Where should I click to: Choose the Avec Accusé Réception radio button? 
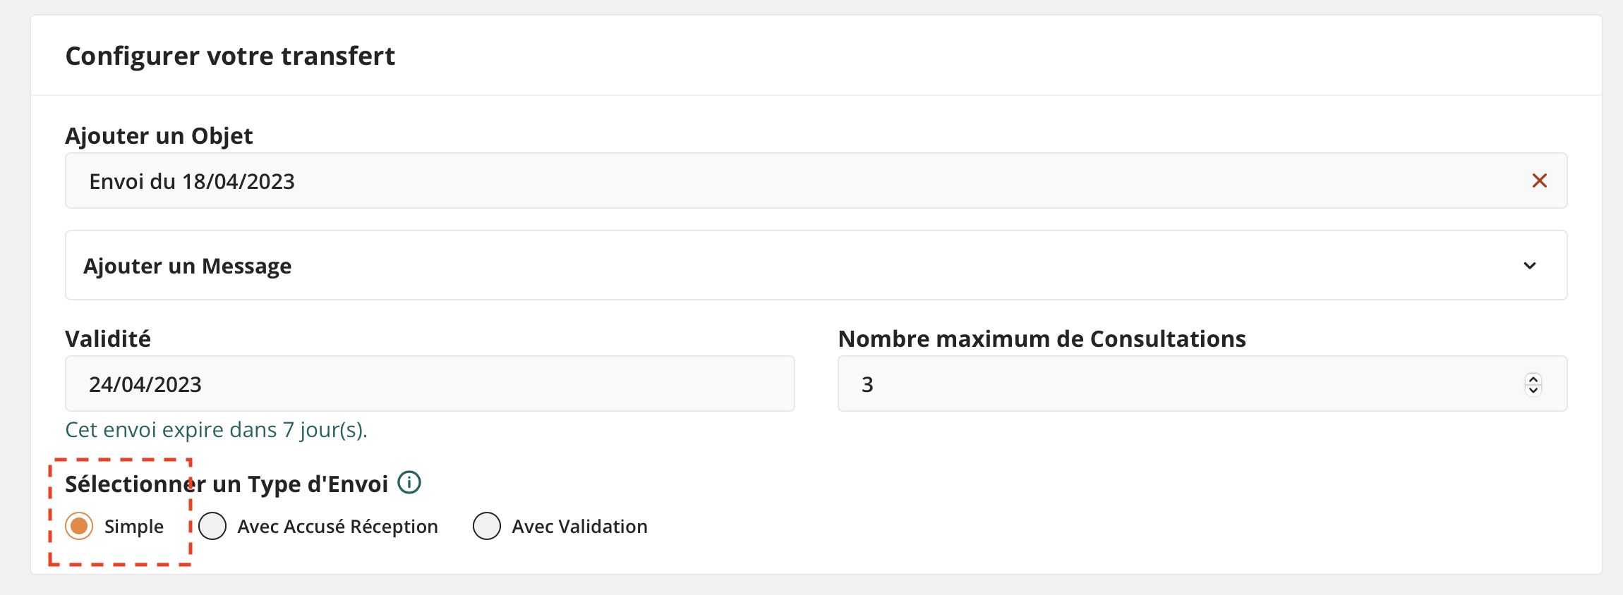click(212, 527)
